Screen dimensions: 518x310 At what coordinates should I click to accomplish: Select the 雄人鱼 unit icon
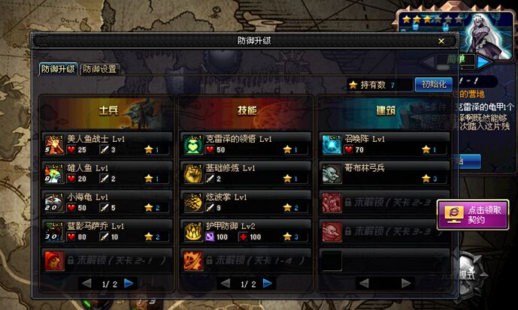coord(55,173)
